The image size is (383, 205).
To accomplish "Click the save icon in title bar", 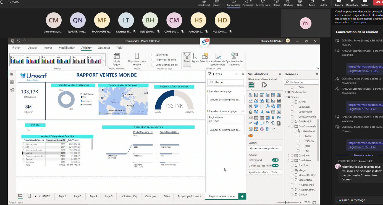I will [x=13, y=41].
